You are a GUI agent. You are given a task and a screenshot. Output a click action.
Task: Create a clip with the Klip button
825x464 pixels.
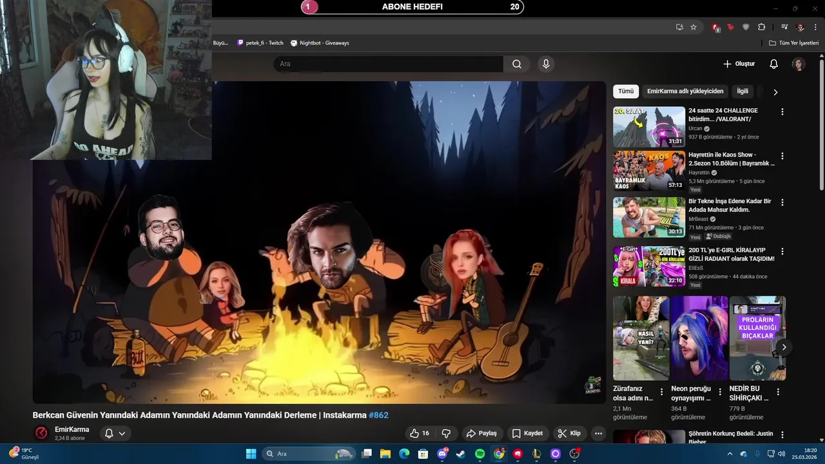tap(569, 433)
